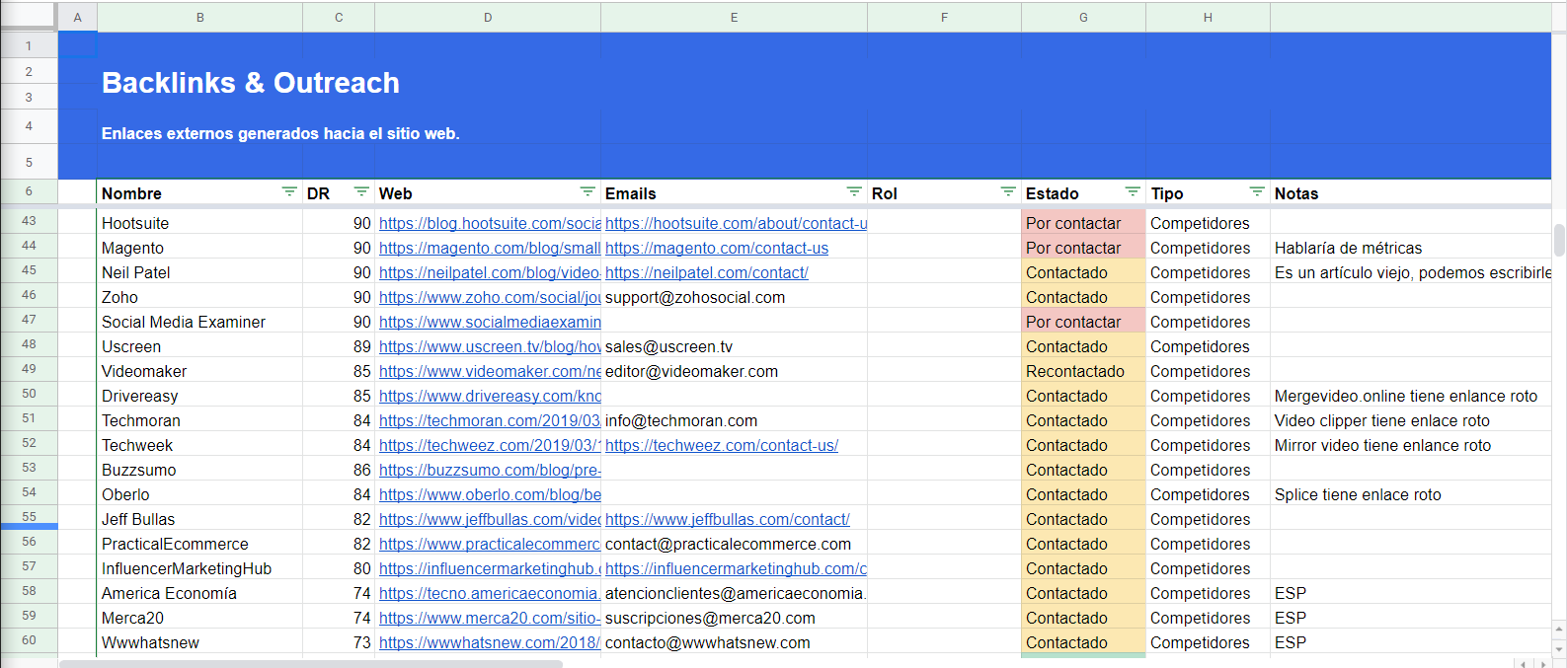Screen dimensions: 1567x668
Task: Select the 'Hablaía de métricas' note cell
Action: [1410, 249]
